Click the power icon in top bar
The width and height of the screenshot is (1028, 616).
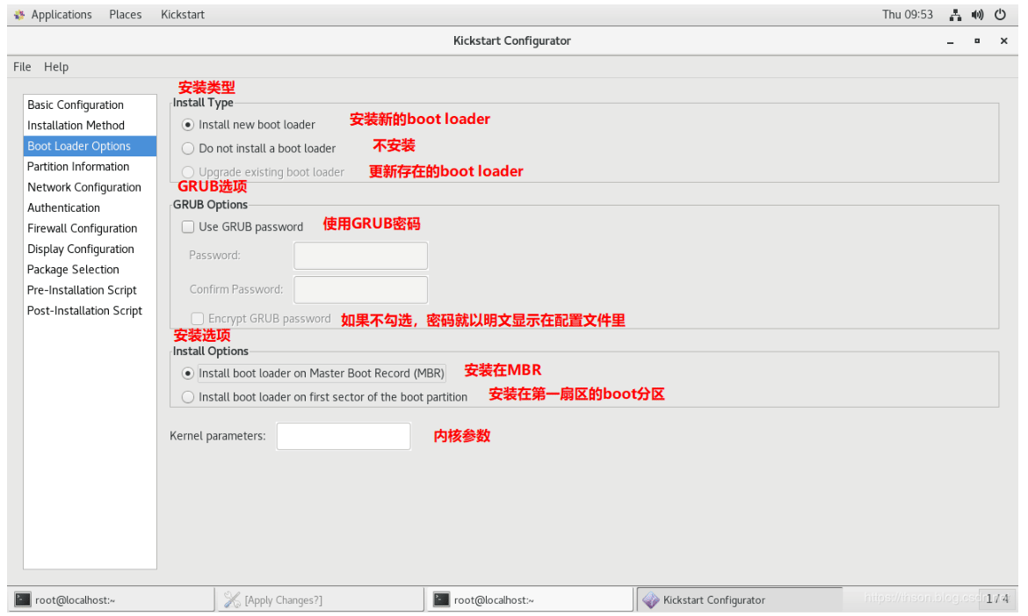tap(1000, 14)
